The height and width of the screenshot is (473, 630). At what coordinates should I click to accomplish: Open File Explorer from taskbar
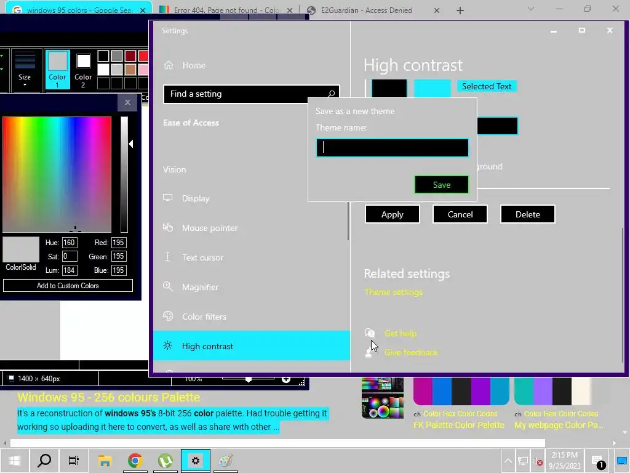105,461
